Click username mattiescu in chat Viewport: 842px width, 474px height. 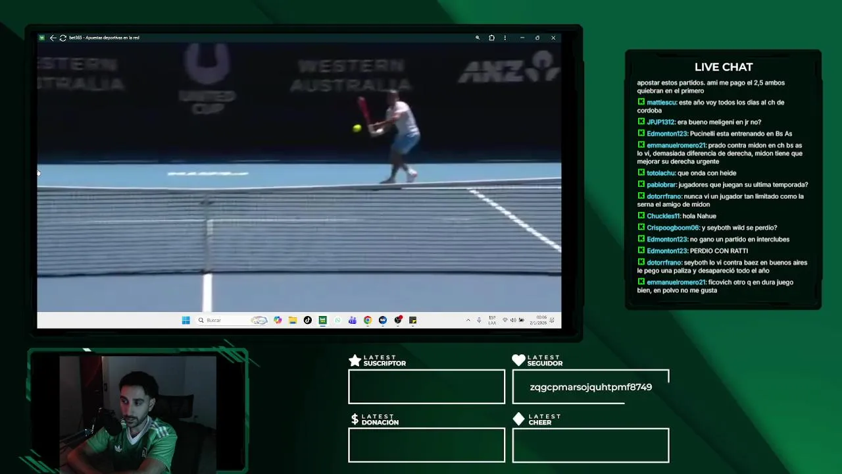click(661, 103)
